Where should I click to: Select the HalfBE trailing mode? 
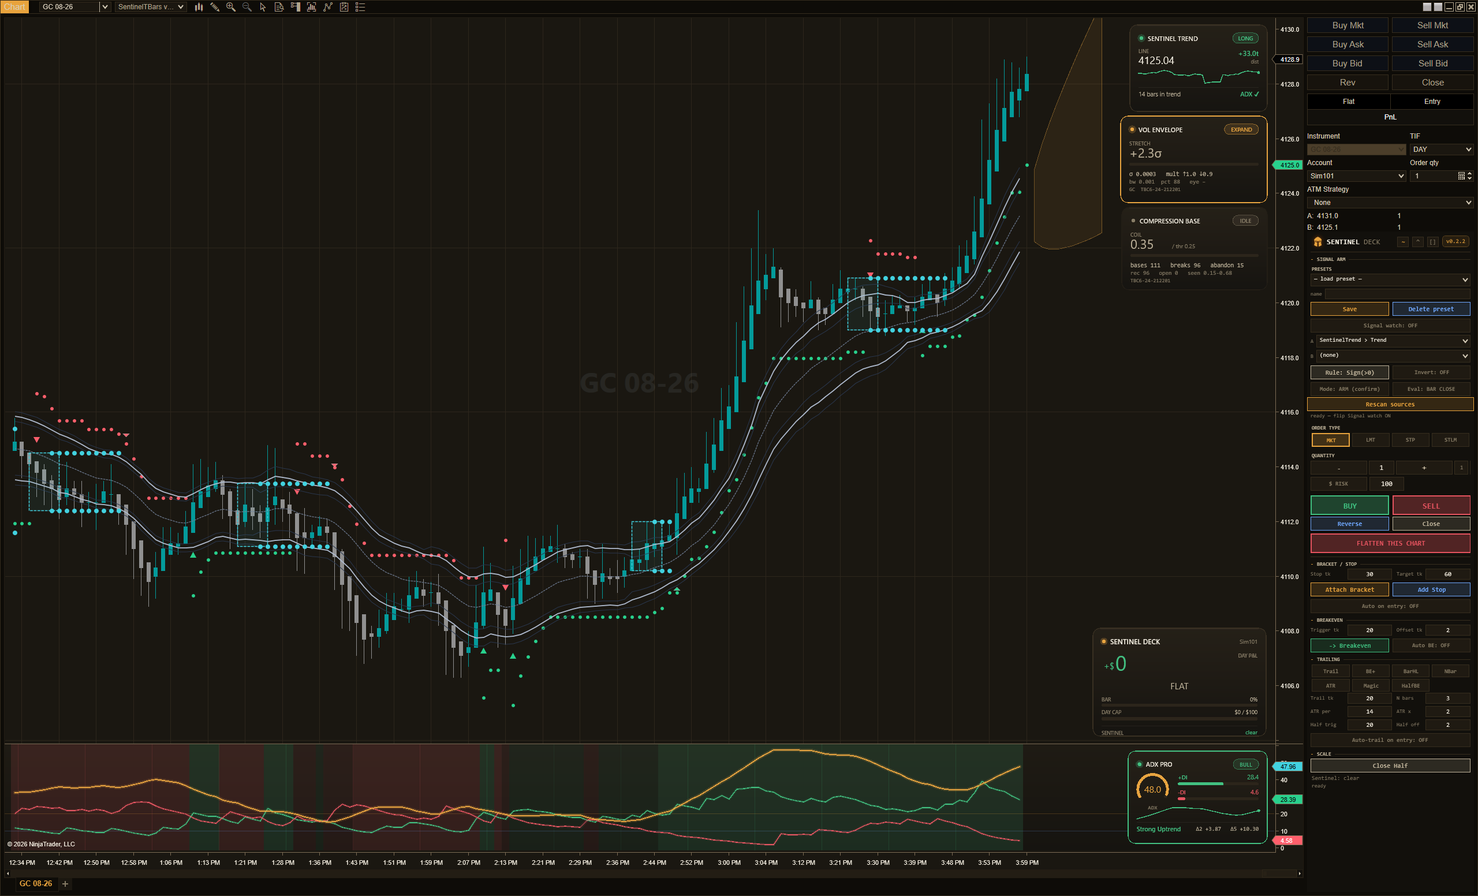(1410, 685)
